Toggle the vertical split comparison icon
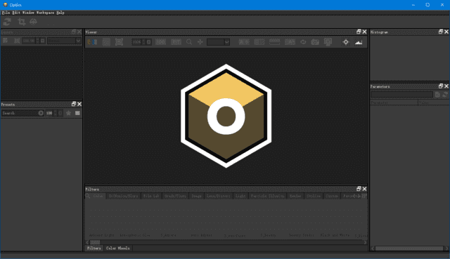This screenshot has width=450, height=259. [x=259, y=42]
